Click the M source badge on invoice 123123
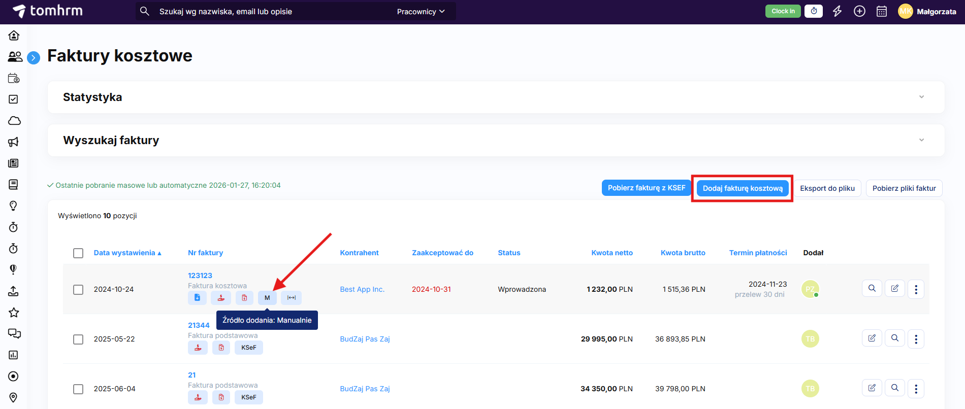Viewport: 965px width, 409px height. pyautogui.click(x=267, y=298)
